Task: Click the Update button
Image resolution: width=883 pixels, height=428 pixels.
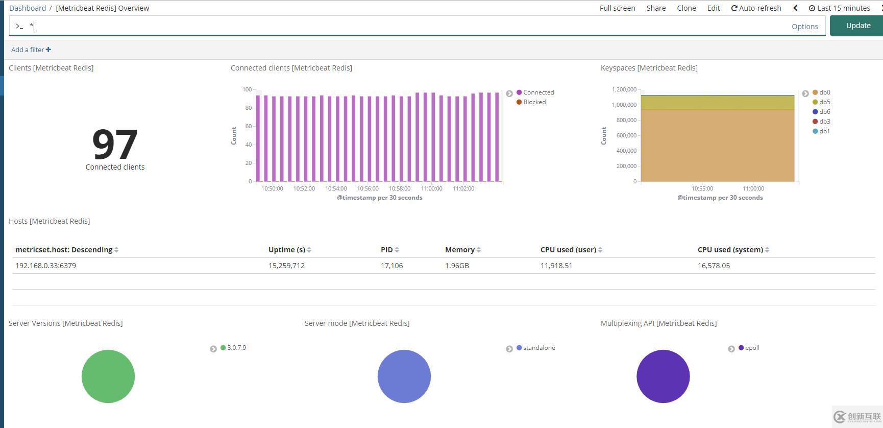Action: tap(857, 26)
